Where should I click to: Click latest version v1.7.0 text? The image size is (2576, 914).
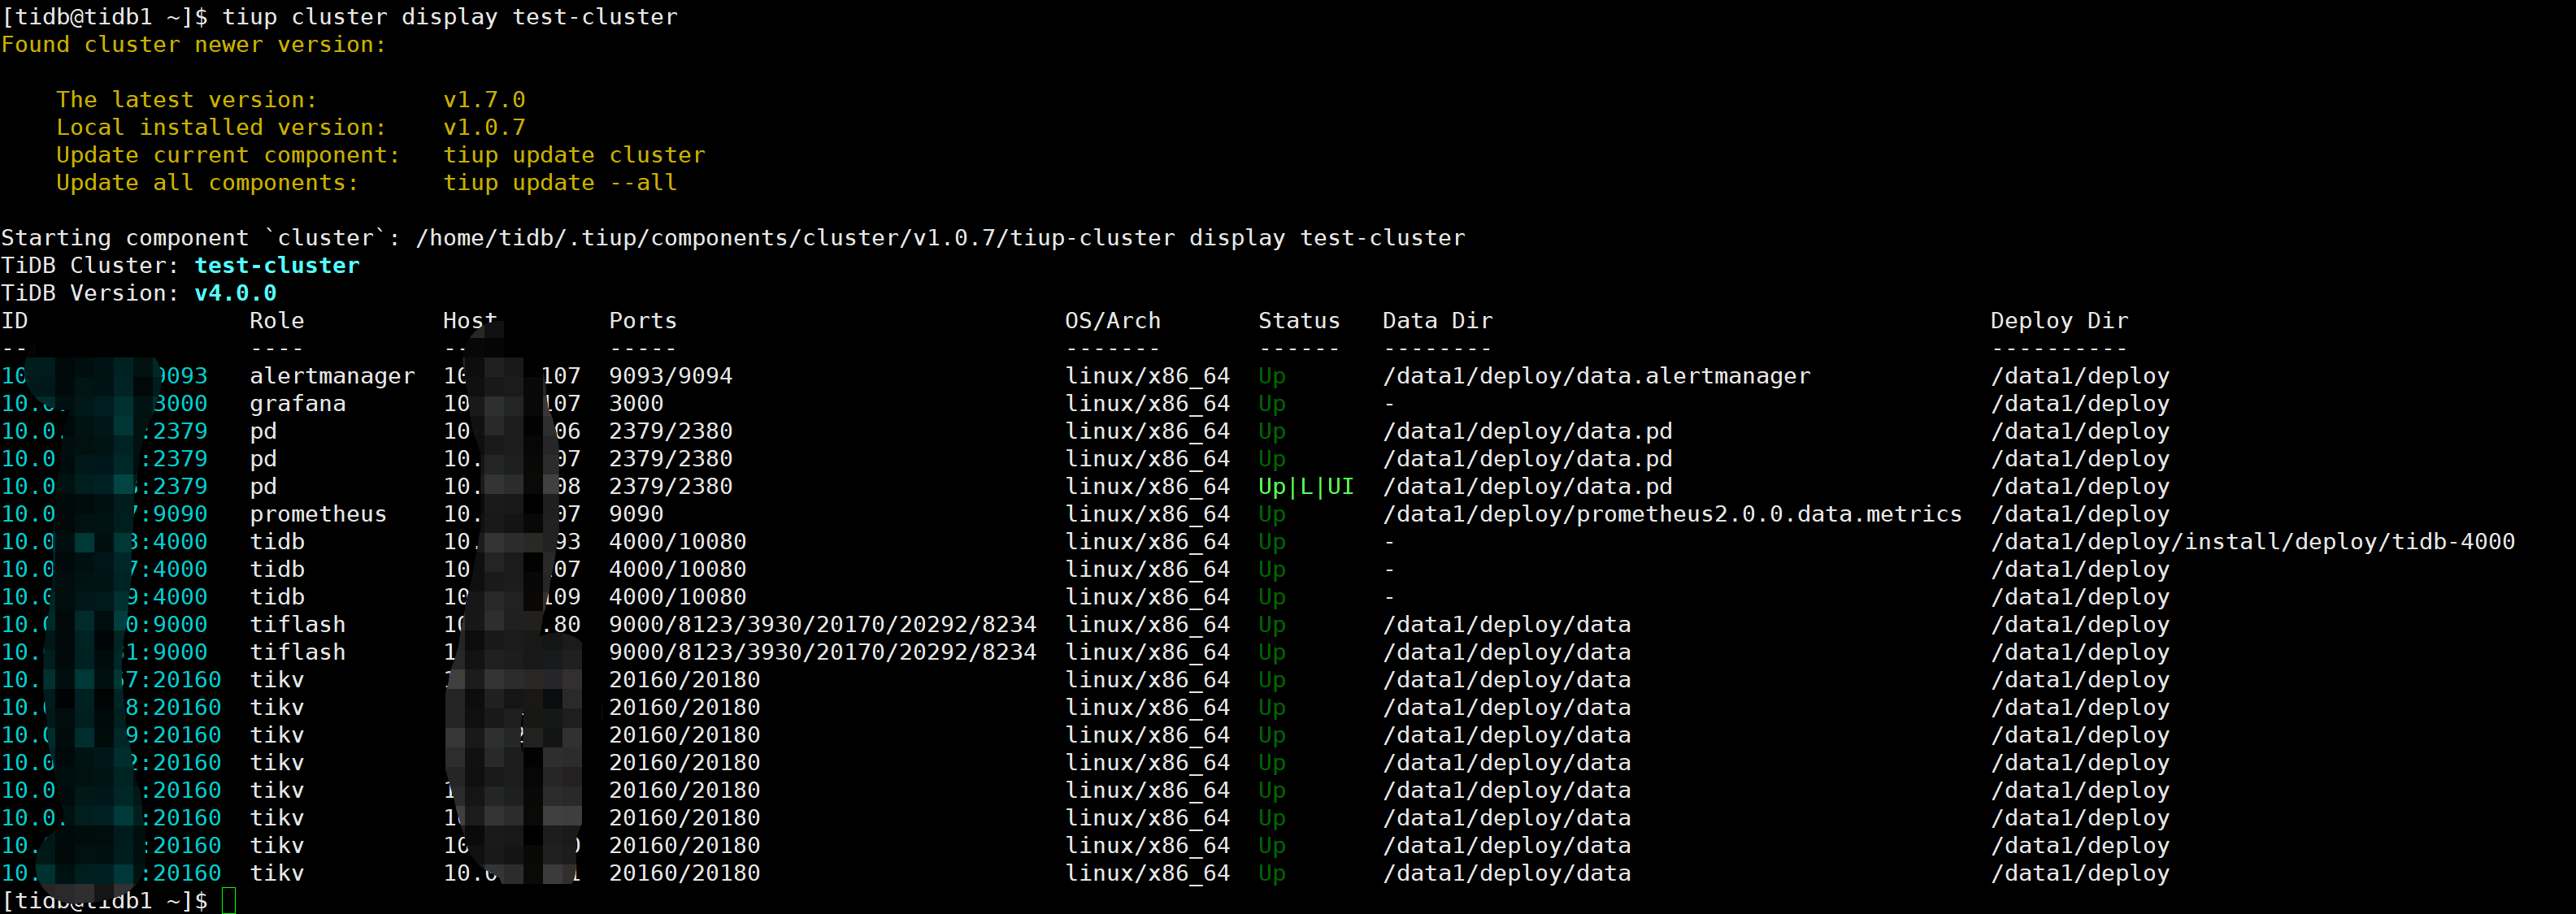pyautogui.click(x=484, y=100)
